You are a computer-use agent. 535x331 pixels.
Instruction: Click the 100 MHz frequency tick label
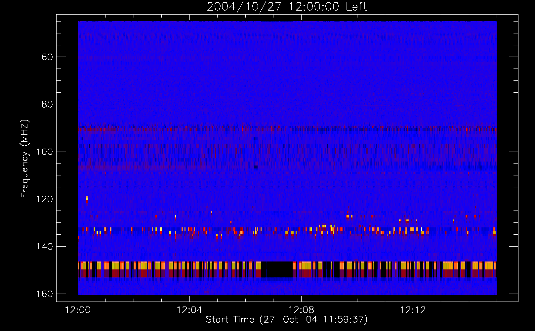(44, 152)
